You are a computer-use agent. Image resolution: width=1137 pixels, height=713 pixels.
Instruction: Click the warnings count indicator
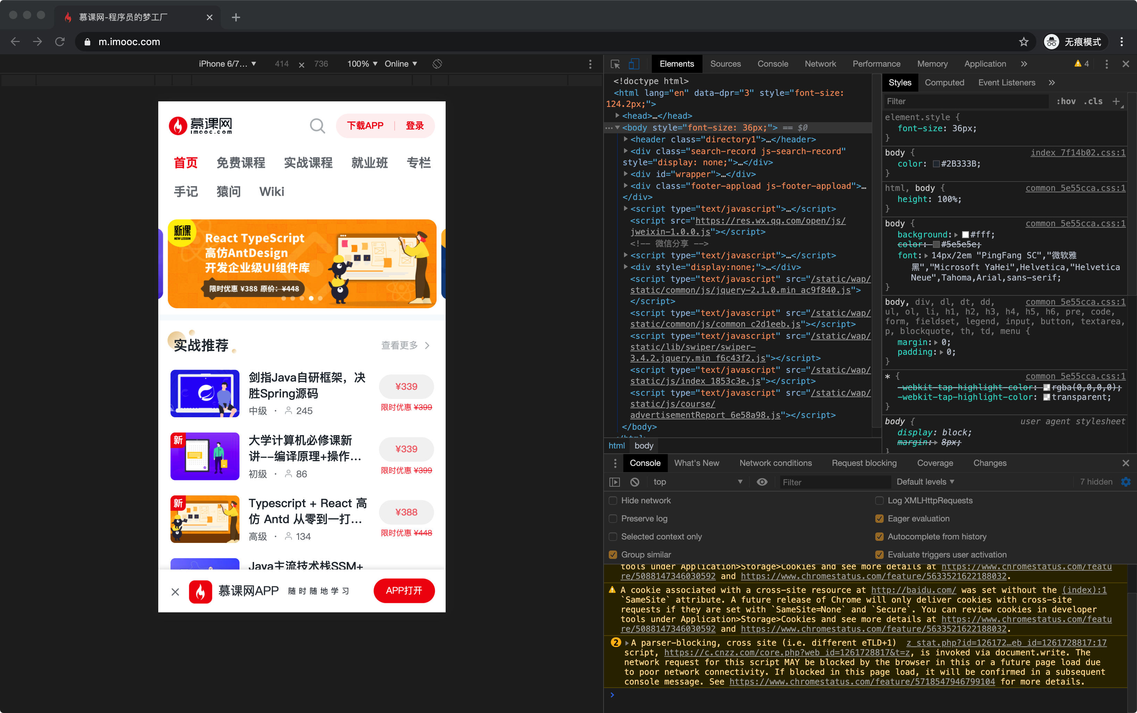click(x=1081, y=64)
